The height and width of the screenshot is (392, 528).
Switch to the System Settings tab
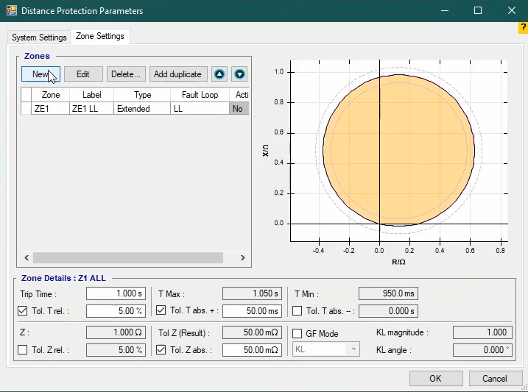(x=39, y=38)
